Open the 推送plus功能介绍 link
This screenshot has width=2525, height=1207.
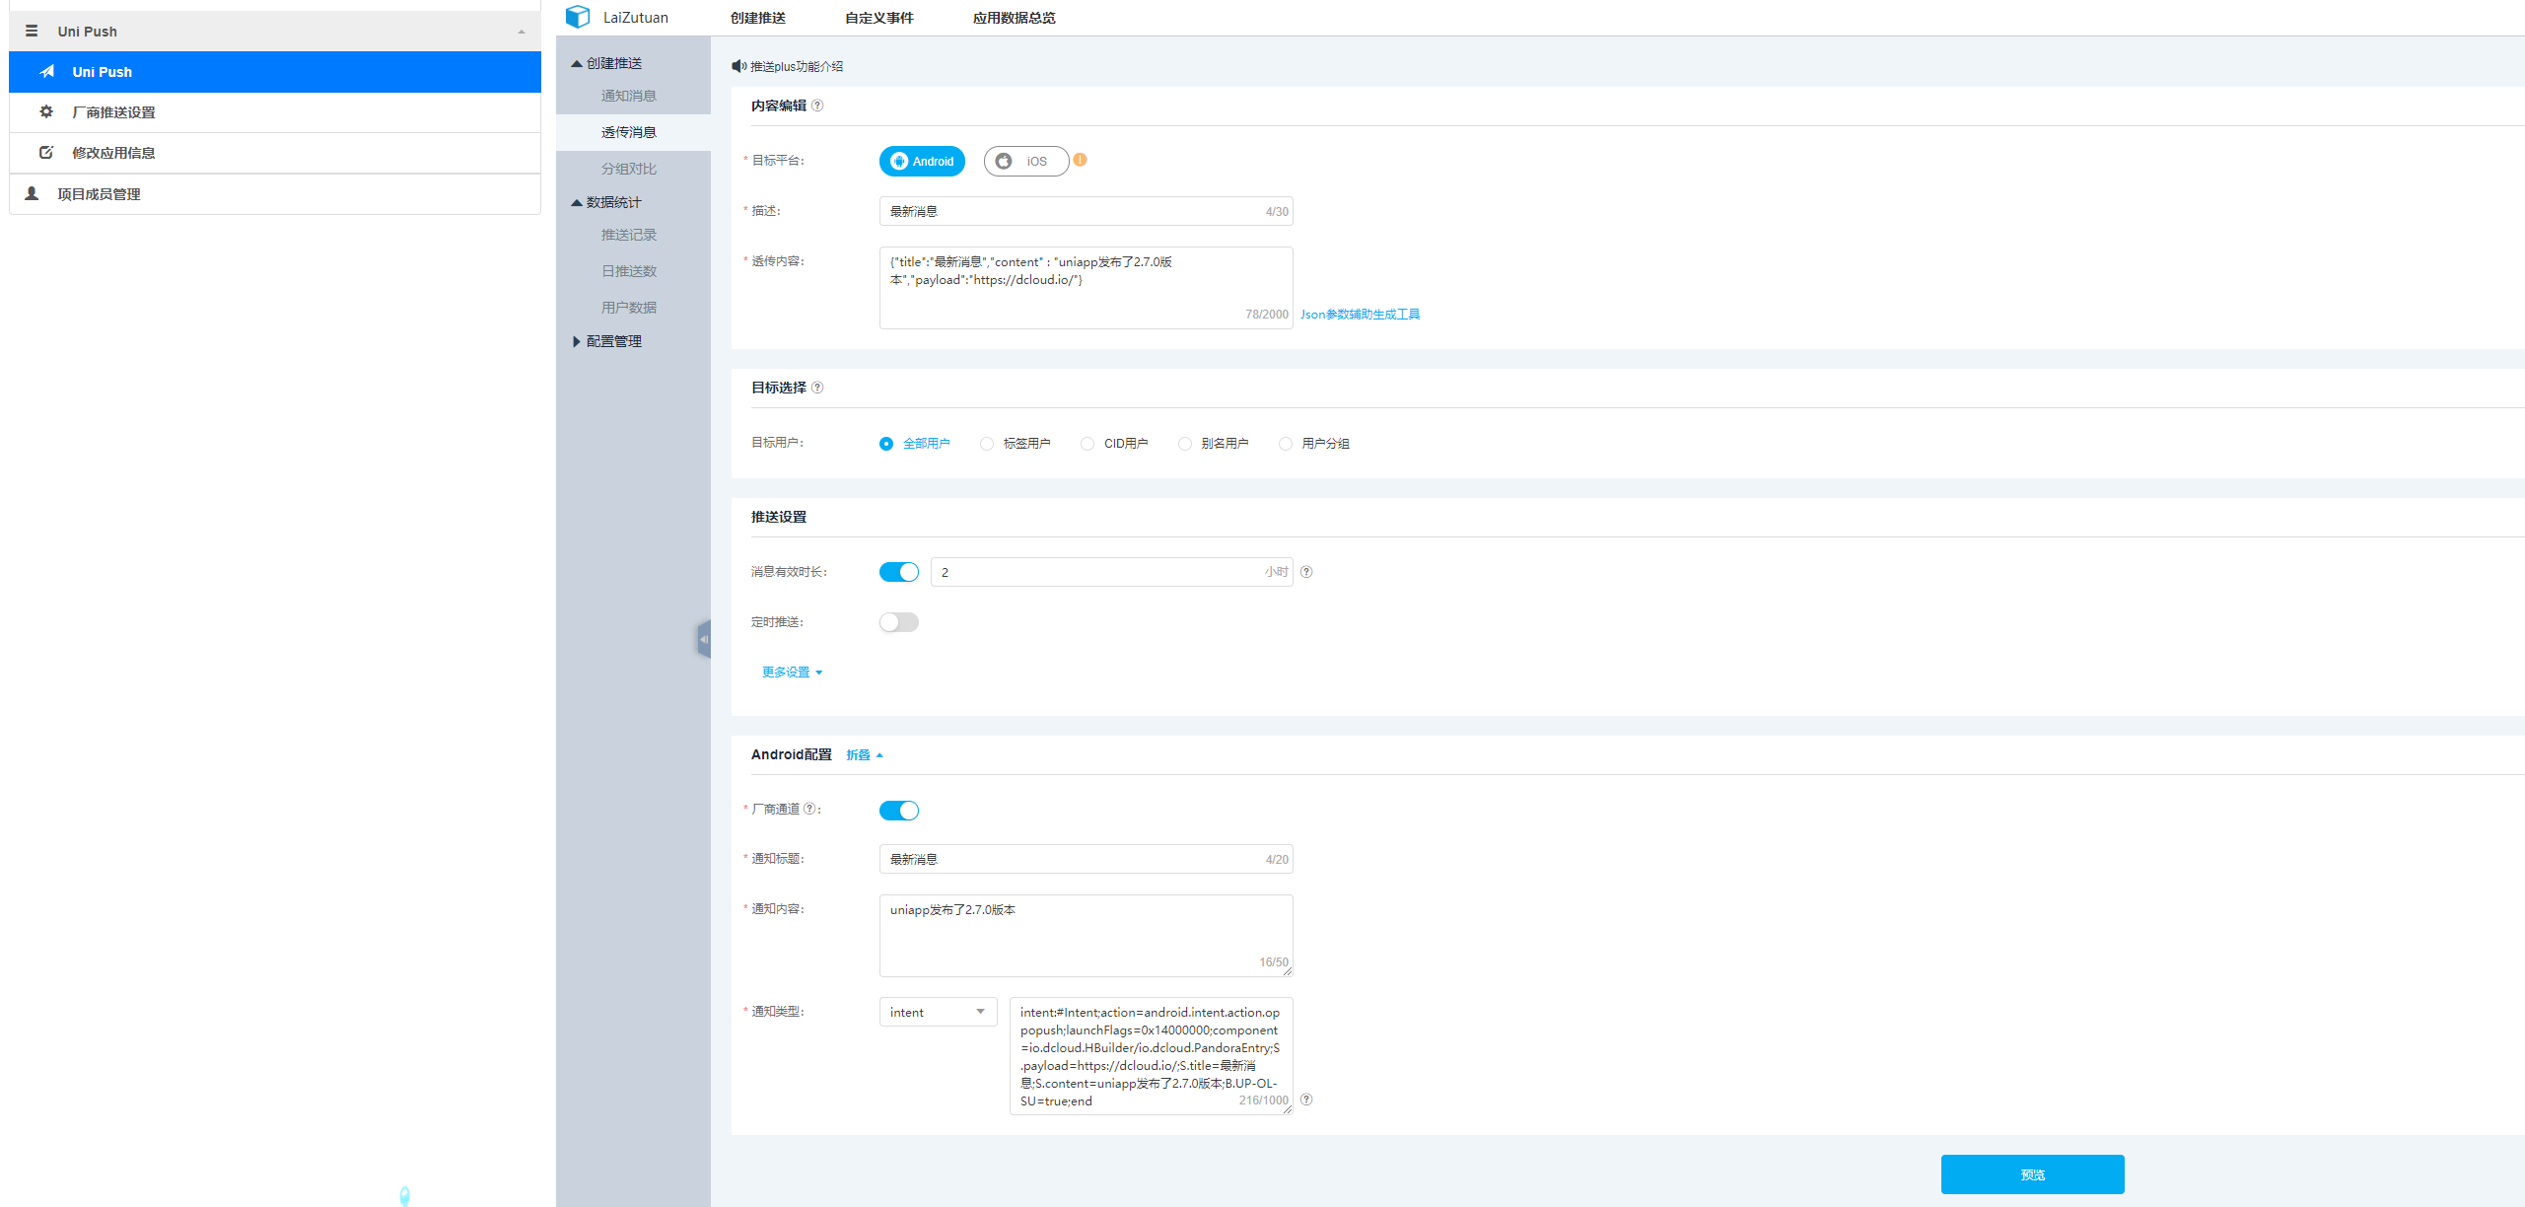tap(797, 66)
